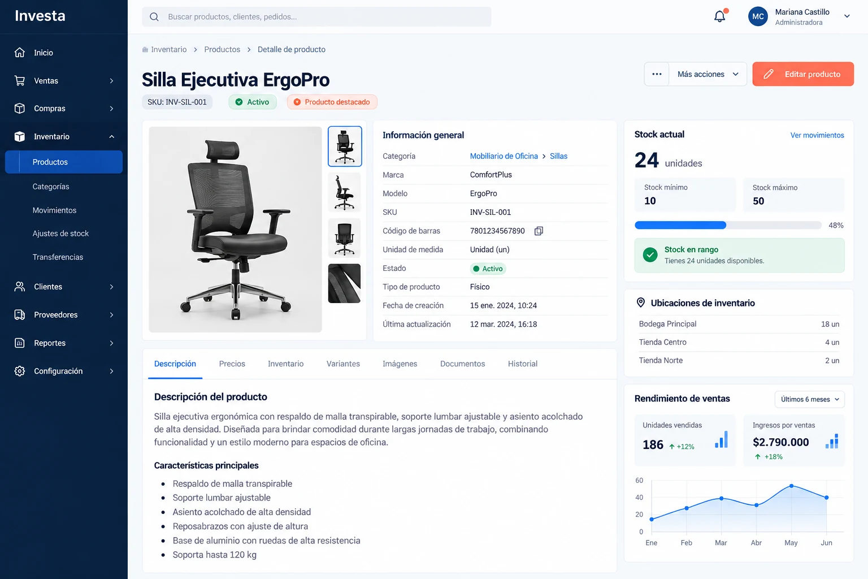Click the Reportes chart icon

20,343
